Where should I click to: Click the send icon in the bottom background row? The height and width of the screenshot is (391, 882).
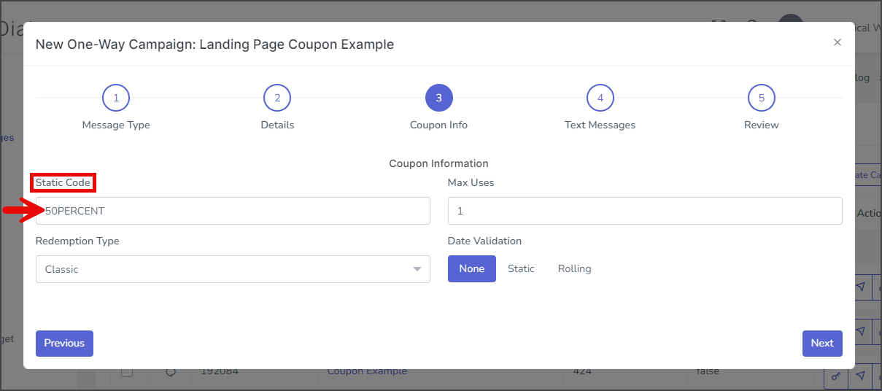click(x=861, y=376)
